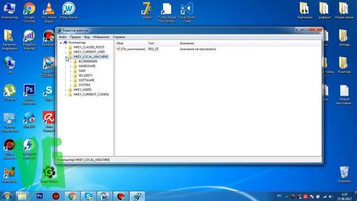Screen dimensions: 357x201
Task: Select the HKEY_CLASSES_ROOT folder icon
Action: 70,47
